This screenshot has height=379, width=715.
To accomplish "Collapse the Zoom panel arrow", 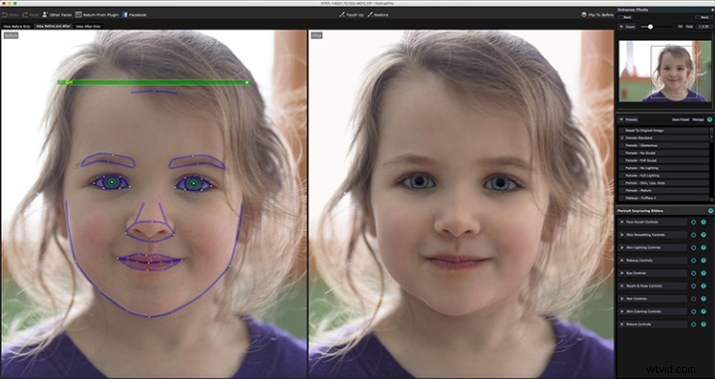I will tap(620, 27).
